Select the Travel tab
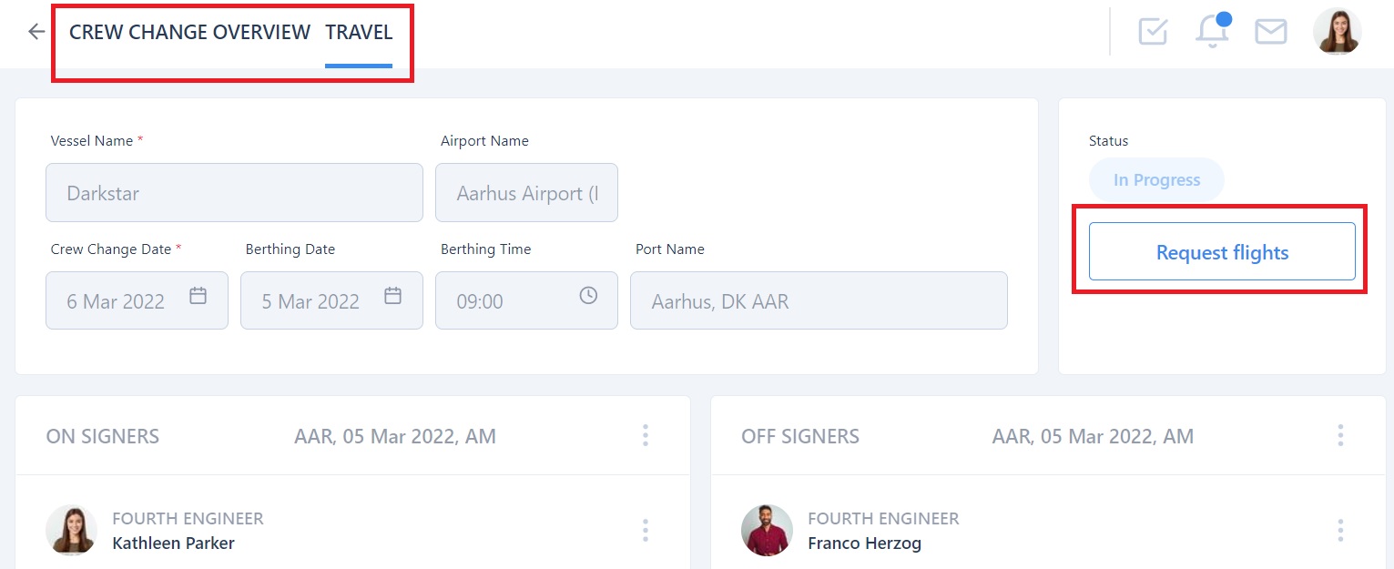1394x569 pixels. click(x=359, y=33)
